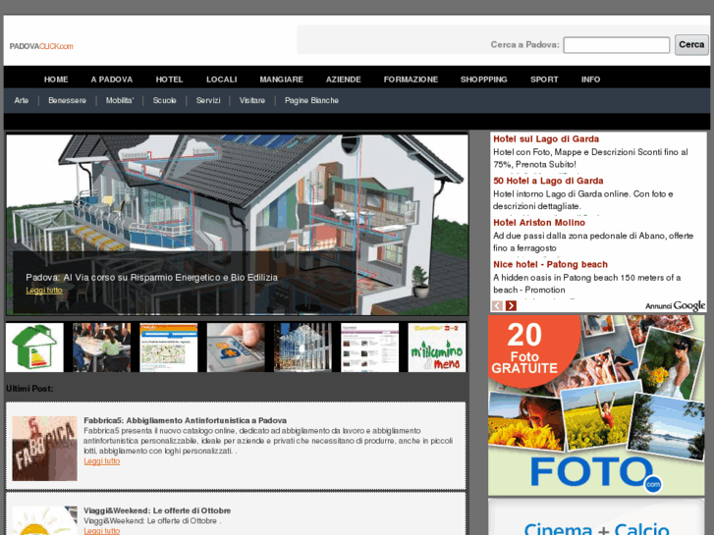
Task: Select the website listing thumbnail
Action: (x=369, y=348)
